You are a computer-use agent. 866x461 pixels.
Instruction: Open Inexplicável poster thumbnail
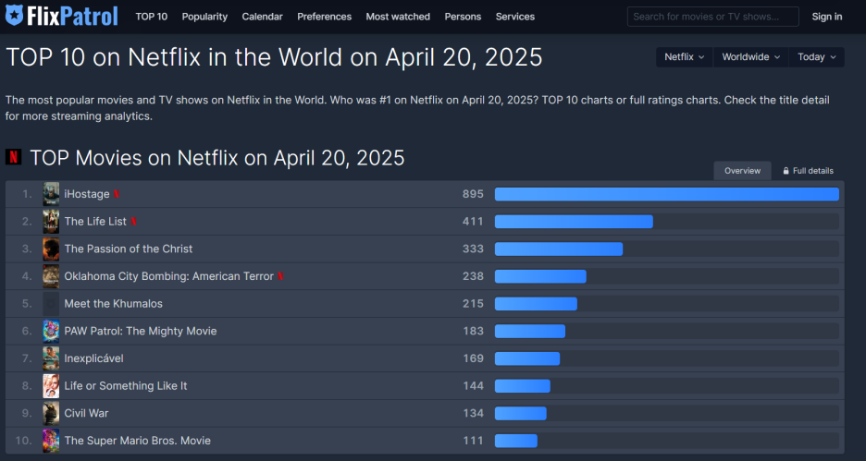tap(51, 358)
